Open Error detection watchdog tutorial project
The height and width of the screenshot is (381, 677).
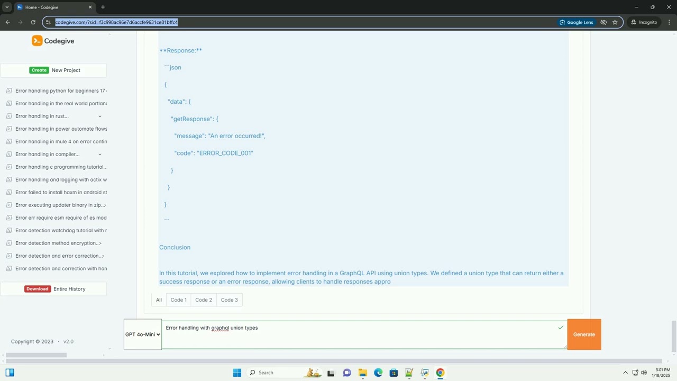[61, 230]
